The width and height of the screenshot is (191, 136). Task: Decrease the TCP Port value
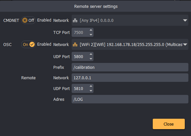click(91, 35)
